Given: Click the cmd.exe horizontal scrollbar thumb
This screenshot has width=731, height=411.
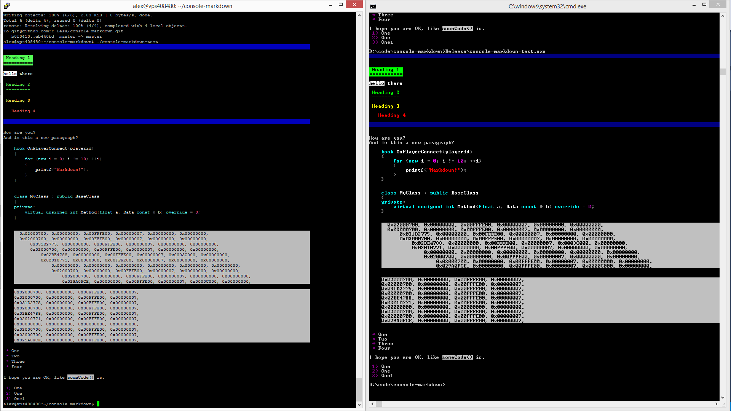Looking at the screenshot, I should click(x=379, y=404).
